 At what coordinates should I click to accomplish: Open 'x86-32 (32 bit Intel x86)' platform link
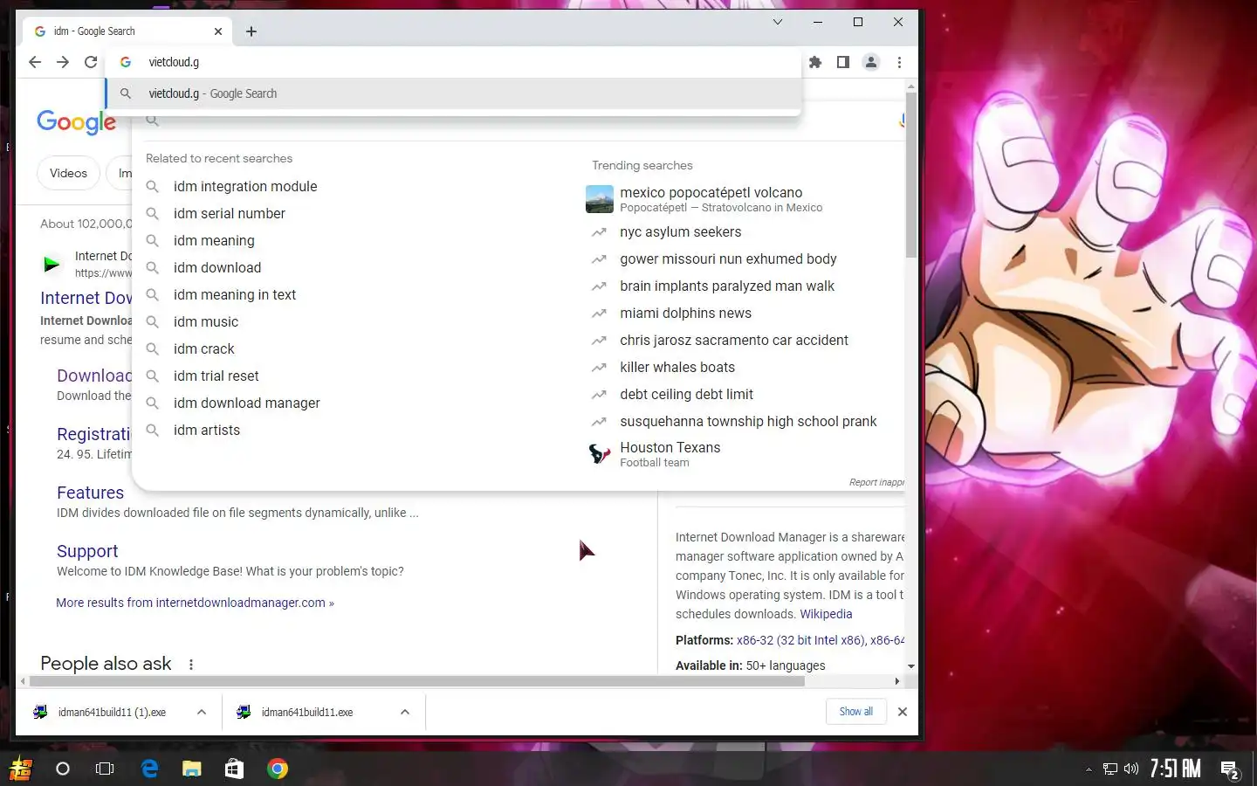800,640
